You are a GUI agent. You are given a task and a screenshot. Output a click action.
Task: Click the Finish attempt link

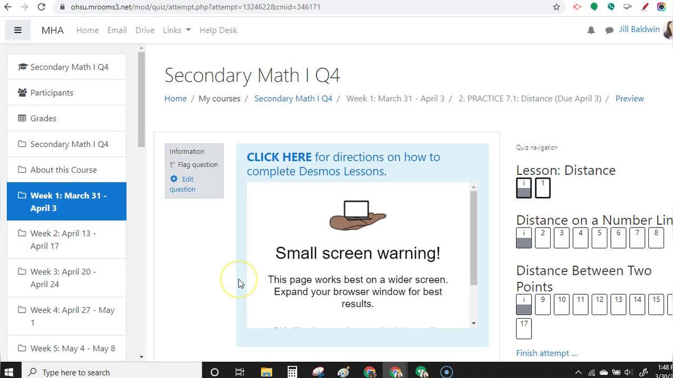pyautogui.click(x=546, y=353)
